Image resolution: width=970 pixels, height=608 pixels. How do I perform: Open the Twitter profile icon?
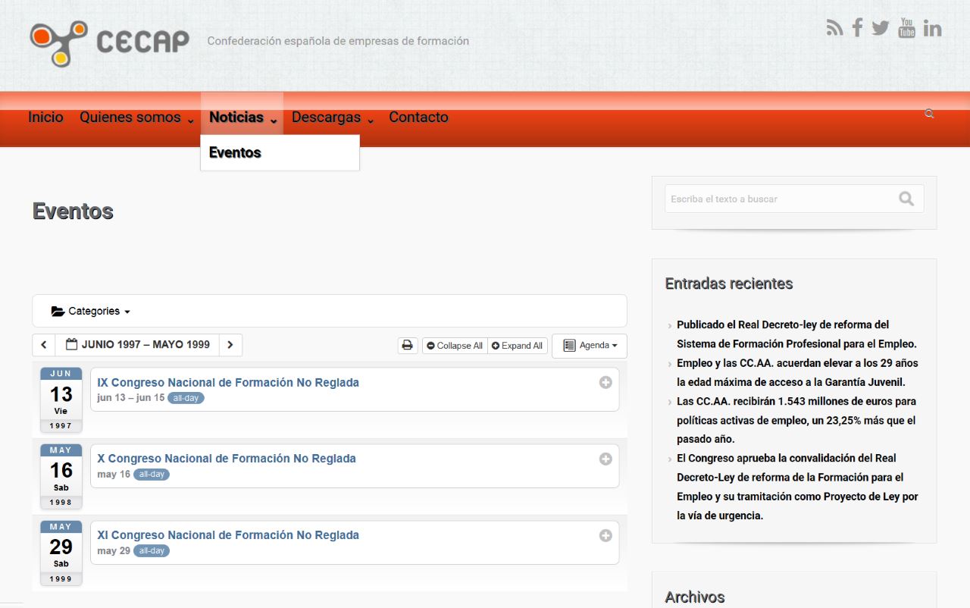coord(880,28)
